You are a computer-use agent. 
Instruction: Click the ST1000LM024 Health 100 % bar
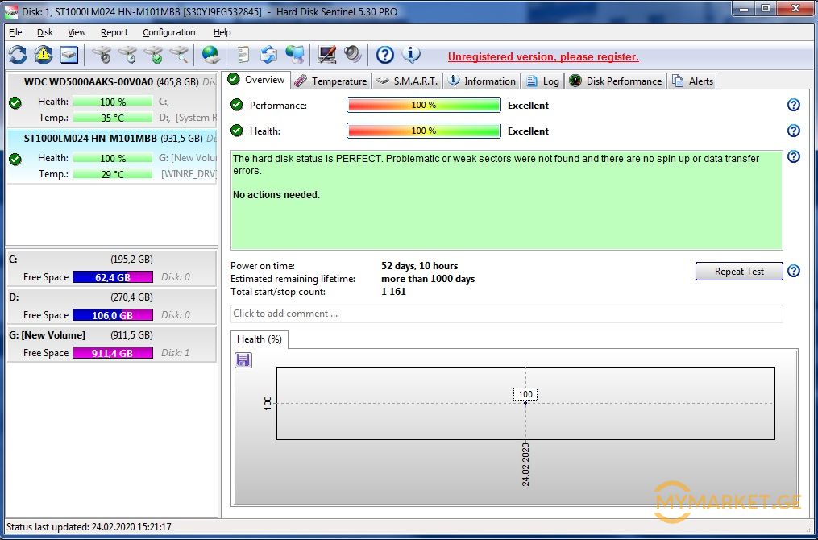(x=113, y=157)
